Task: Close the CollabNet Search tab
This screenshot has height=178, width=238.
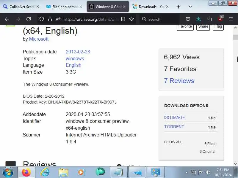Action: pos(38,7)
